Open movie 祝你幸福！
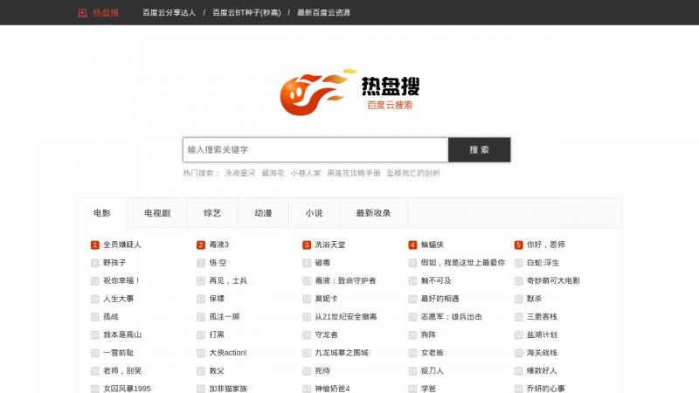Screen dimensions: 699x393 pyautogui.click(x=121, y=280)
